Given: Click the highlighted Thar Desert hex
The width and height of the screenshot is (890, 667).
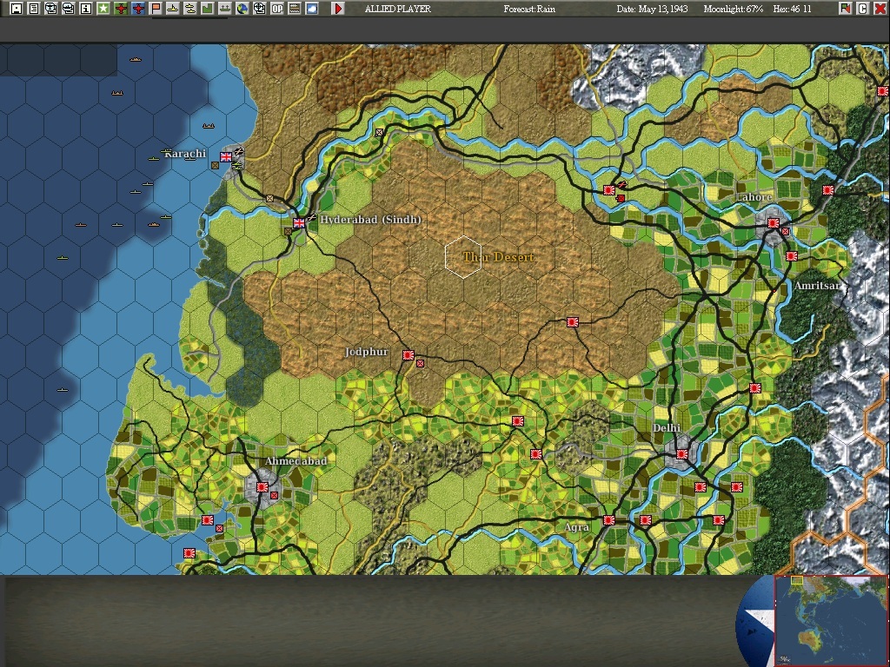Looking at the screenshot, I should pos(463,256).
